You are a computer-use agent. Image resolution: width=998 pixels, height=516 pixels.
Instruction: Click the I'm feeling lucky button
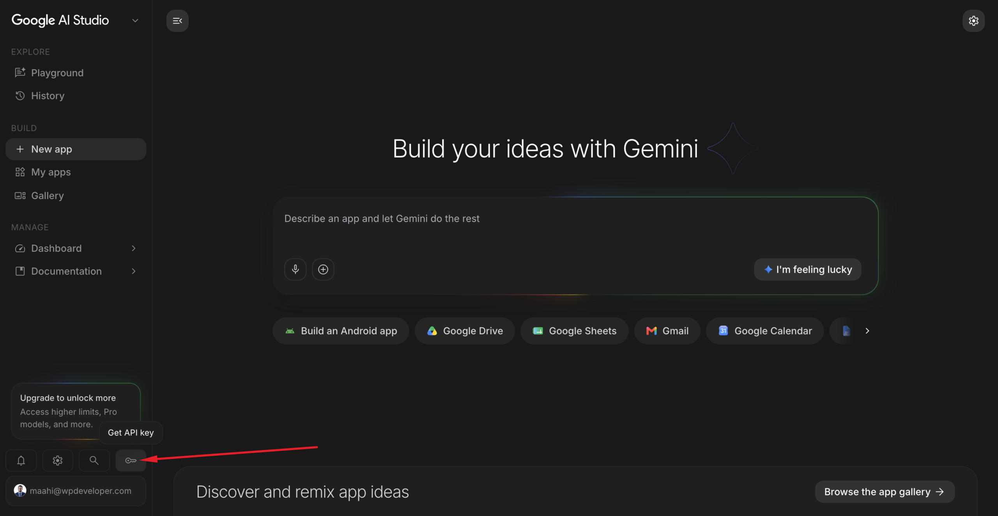[808, 269]
